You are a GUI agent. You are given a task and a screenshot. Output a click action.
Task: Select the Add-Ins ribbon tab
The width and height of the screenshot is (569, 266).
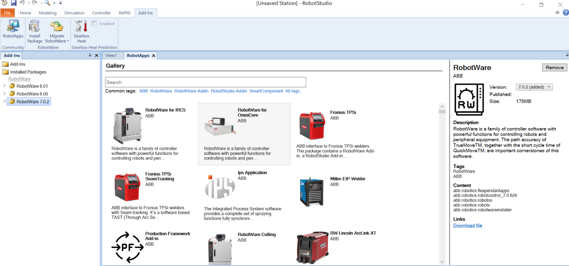coord(145,13)
